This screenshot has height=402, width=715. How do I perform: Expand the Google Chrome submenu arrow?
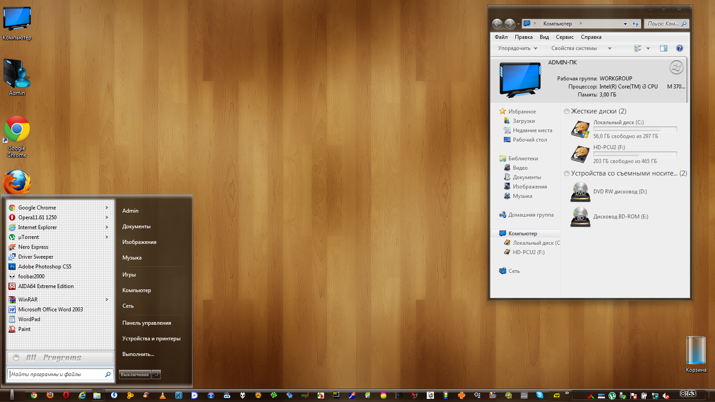pyautogui.click(x=107, y=208)
